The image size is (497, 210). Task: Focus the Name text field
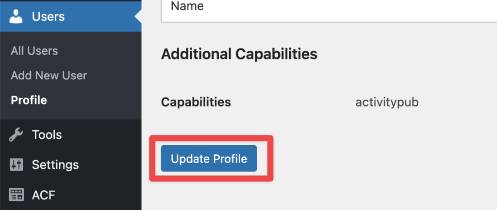(325, 7)
